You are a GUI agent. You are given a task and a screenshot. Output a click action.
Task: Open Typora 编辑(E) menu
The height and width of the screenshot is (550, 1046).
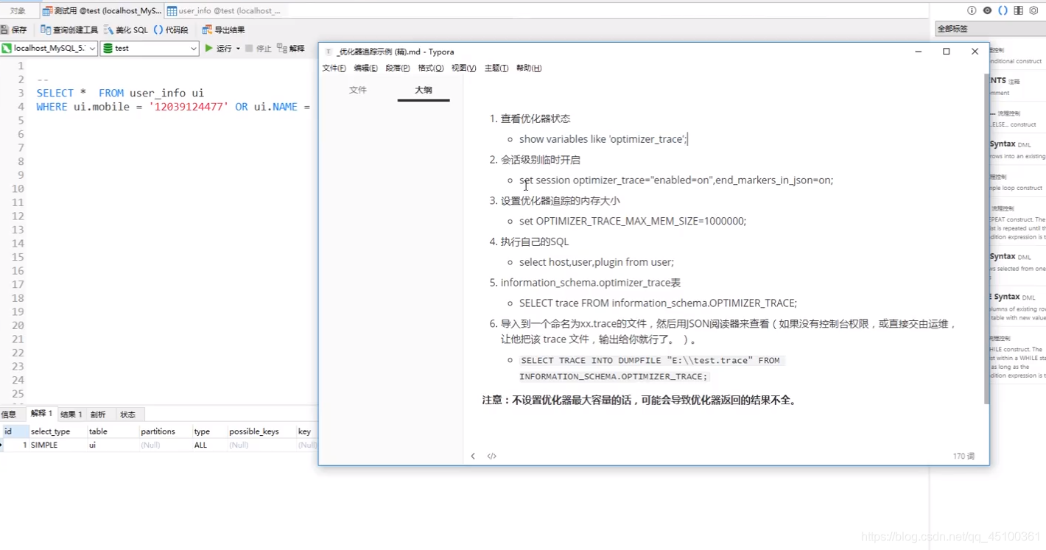(365, 68)
